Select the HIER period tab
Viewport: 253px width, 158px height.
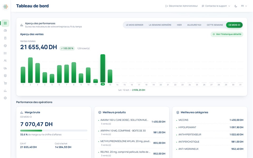coord(179,25)
